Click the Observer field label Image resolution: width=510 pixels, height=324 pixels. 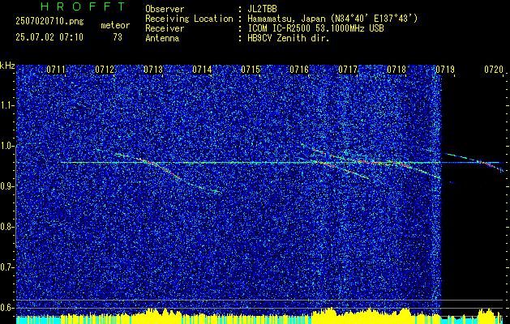(x=165, y=9)
